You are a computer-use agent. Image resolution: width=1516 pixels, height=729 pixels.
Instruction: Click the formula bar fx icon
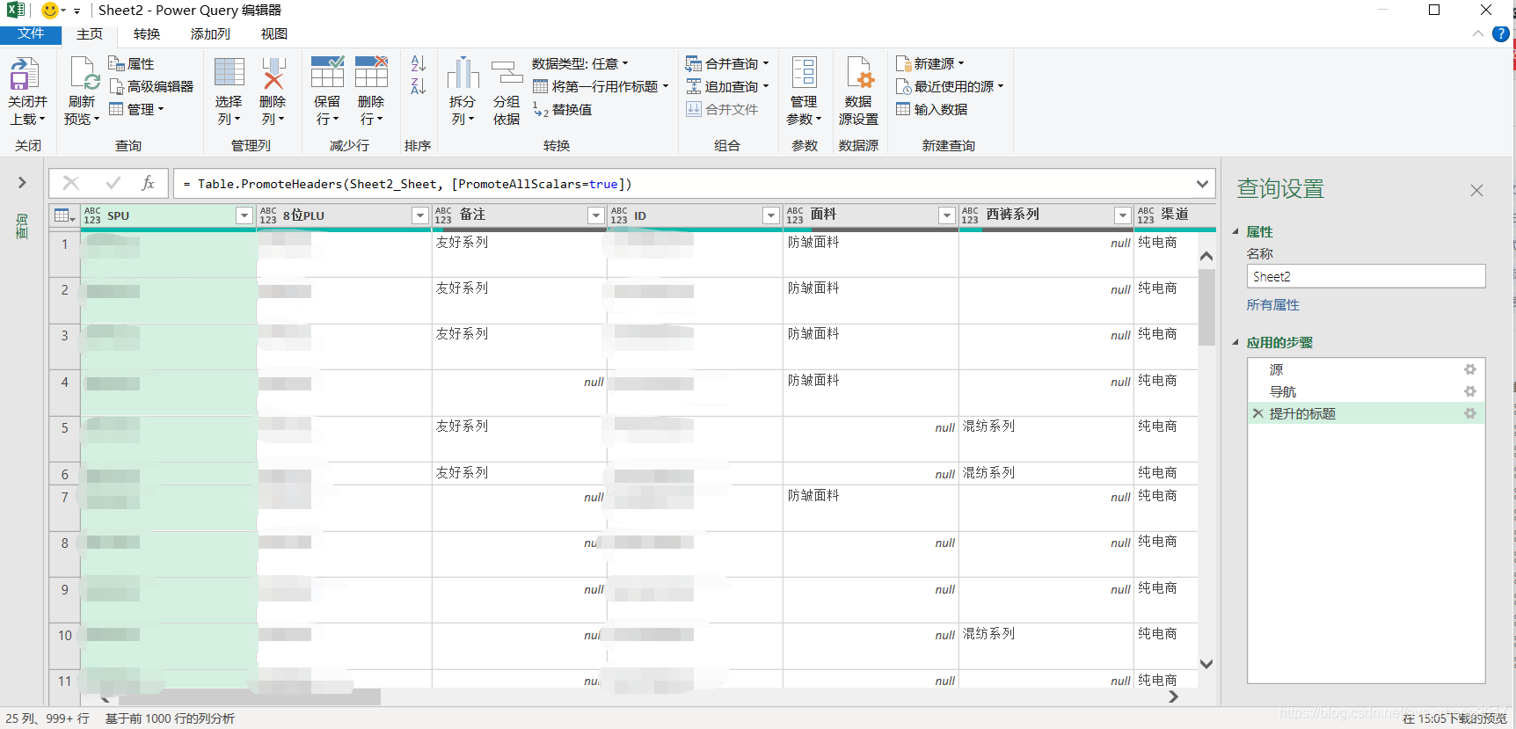pos(148,183)
